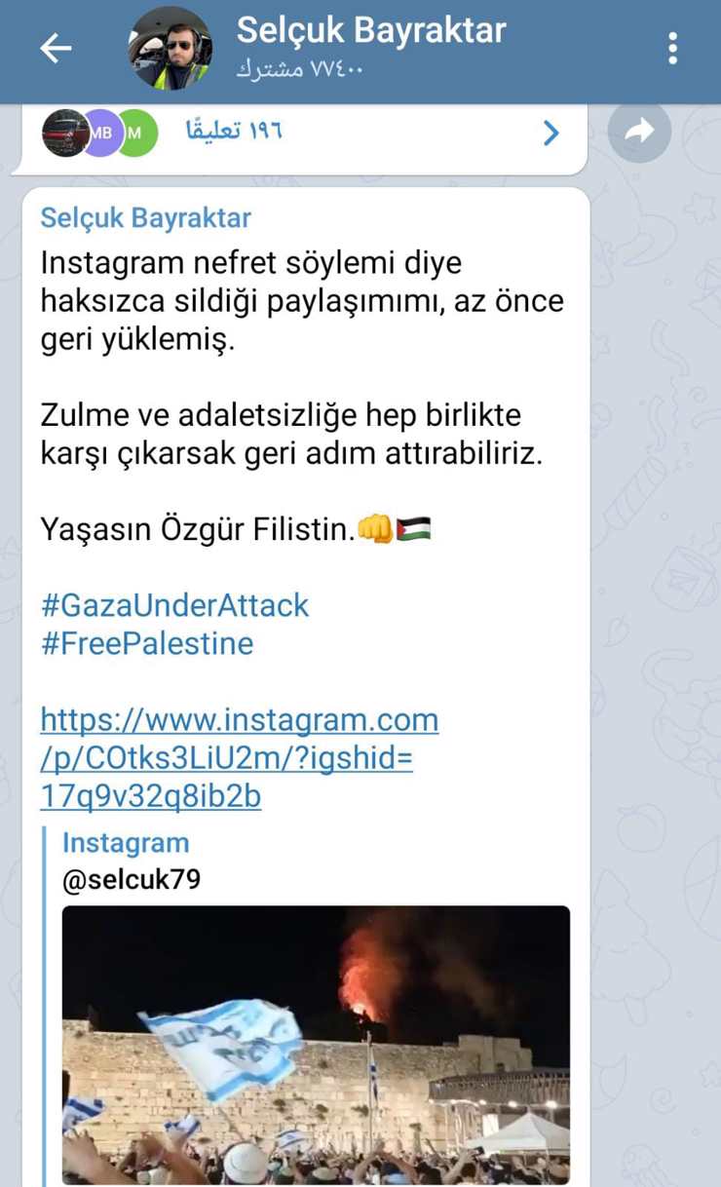
Task: Open the instagram.com post link
Action: tap(240, 758)
